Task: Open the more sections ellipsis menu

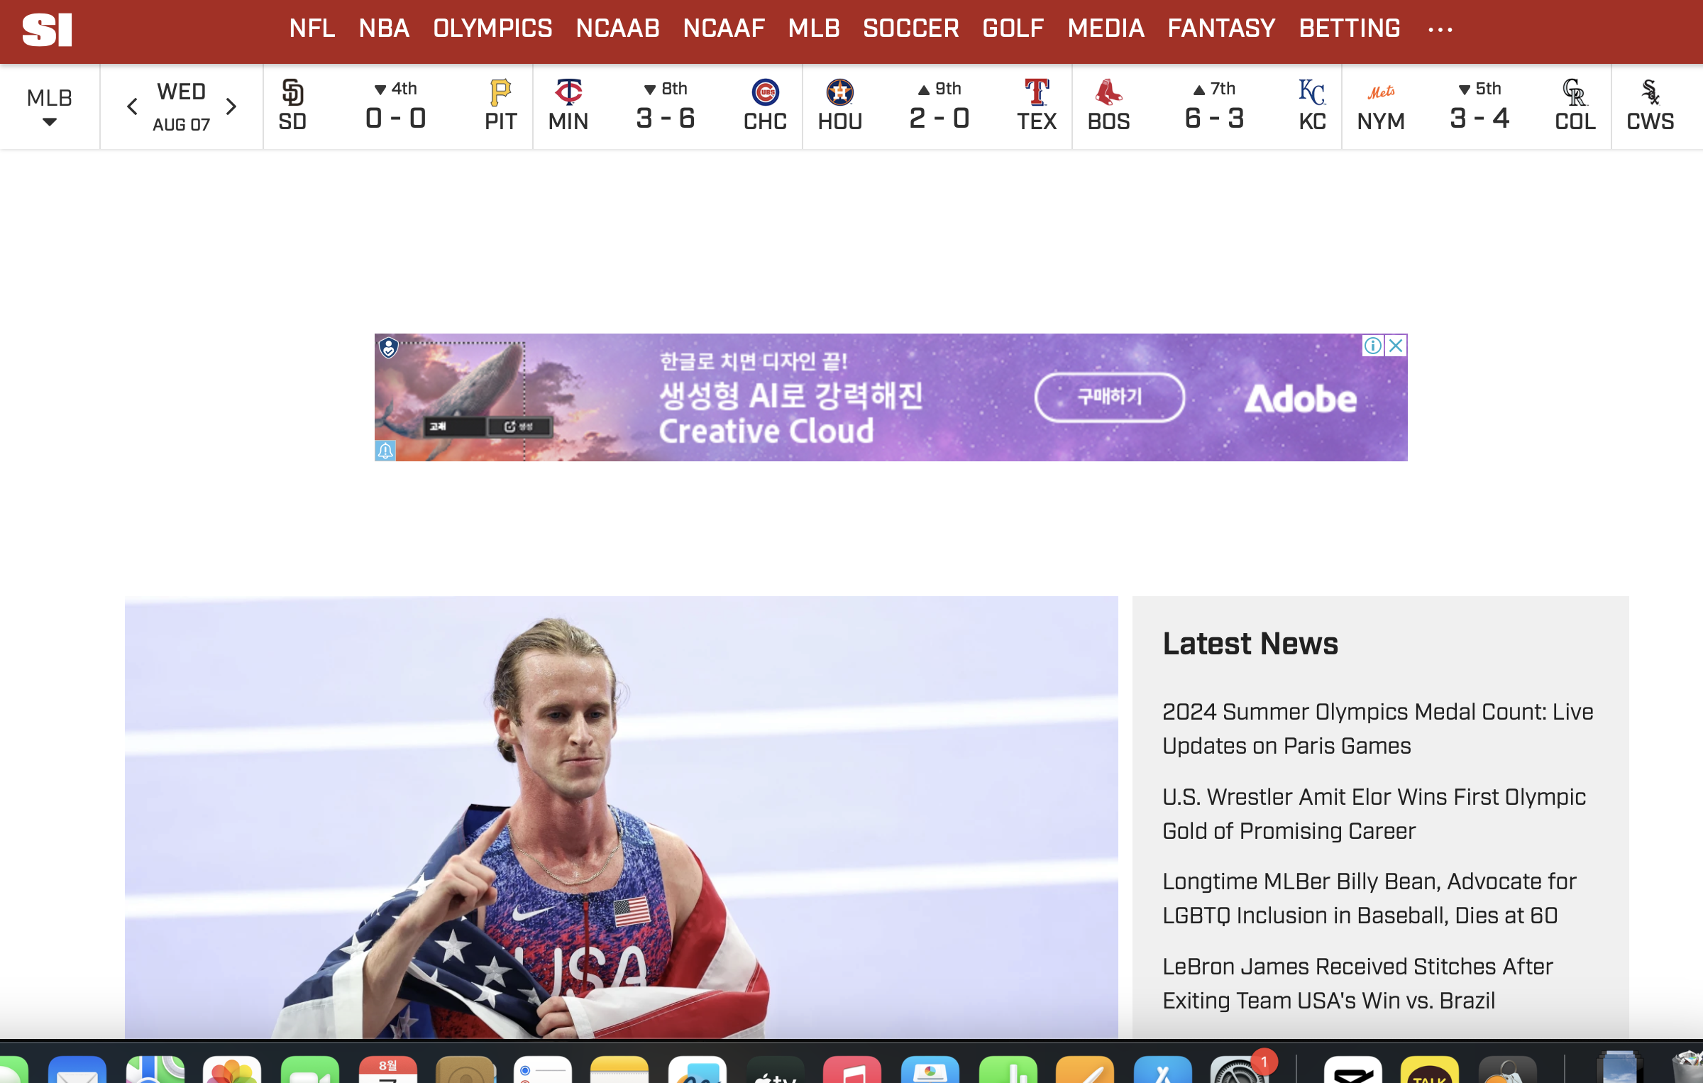Action: (x=1440, y=30)
